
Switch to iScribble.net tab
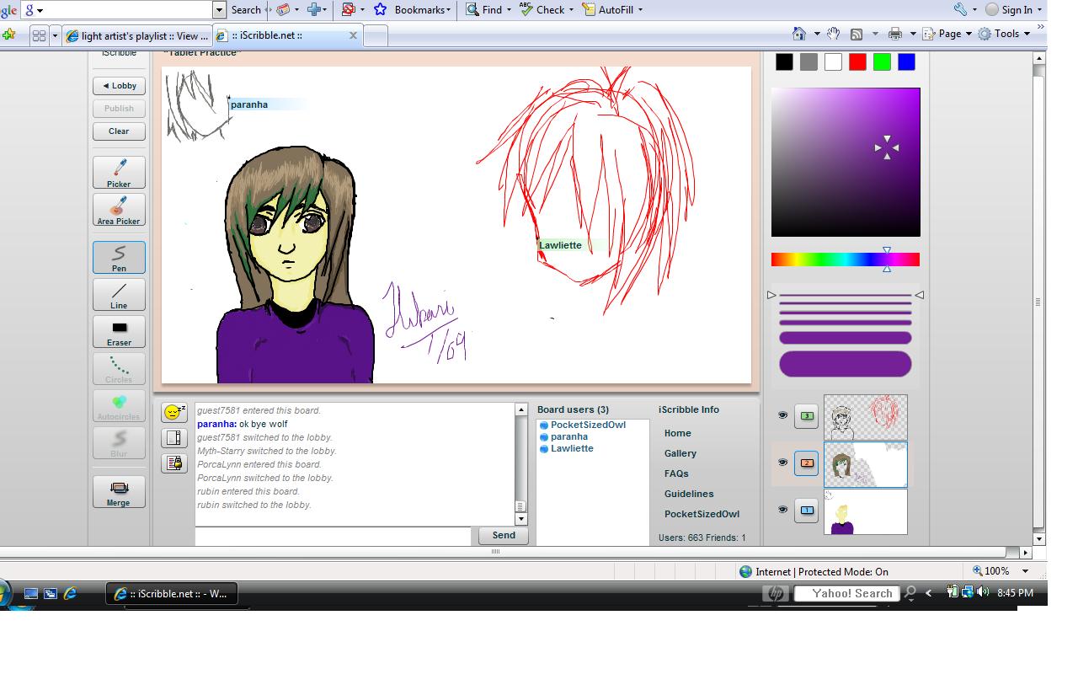tap(289, 35)
